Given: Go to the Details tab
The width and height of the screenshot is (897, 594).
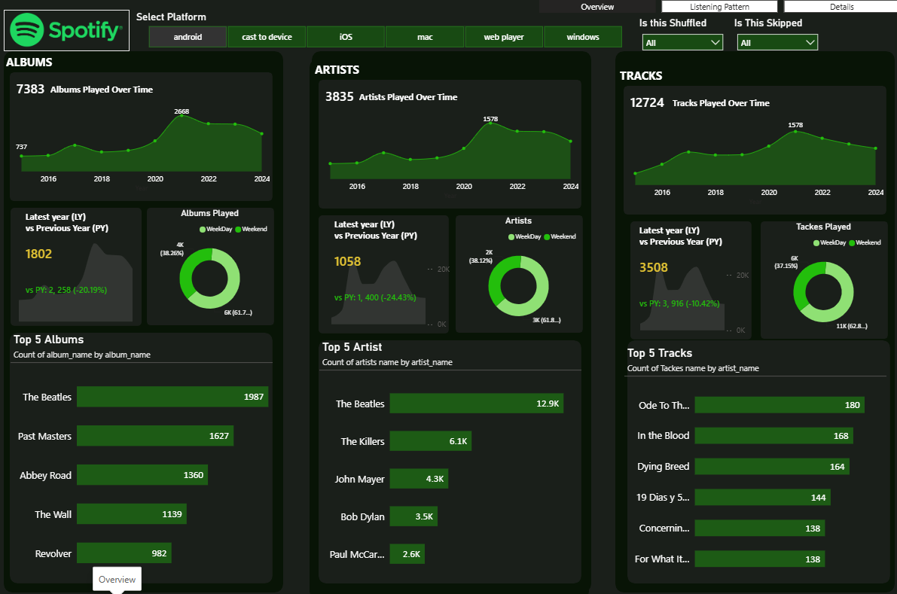Looking at the screenshot, I should (841, 7).
